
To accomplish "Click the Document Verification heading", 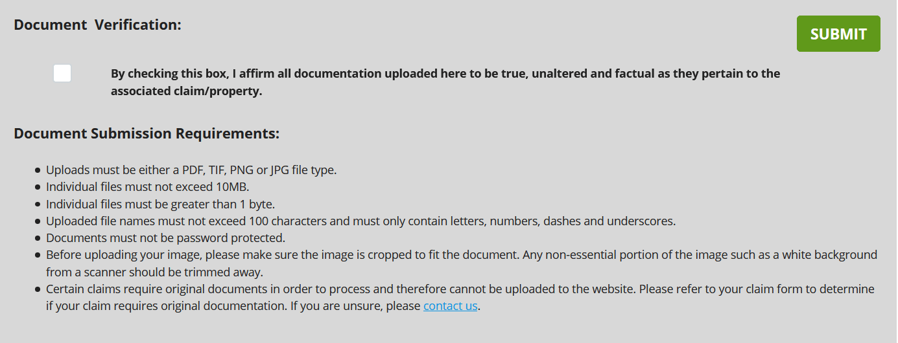I will [97, 25].
